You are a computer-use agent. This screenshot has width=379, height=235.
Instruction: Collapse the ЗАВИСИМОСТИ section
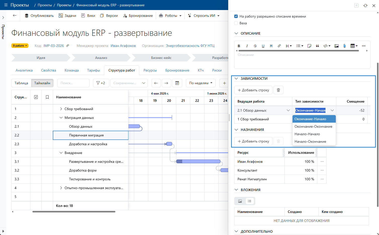click(236, 79)
